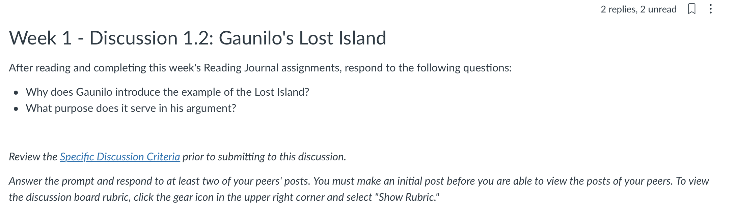
Task: Click the bookmark icon near unread count
Action: pyautogui.click(x=692, y=9)
